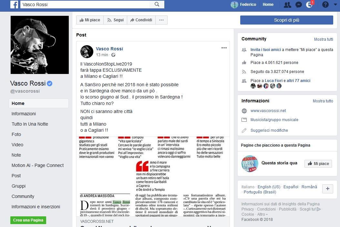Click Federico's profile avatar
Screen dimensions: 340x227
pos(234,5)
